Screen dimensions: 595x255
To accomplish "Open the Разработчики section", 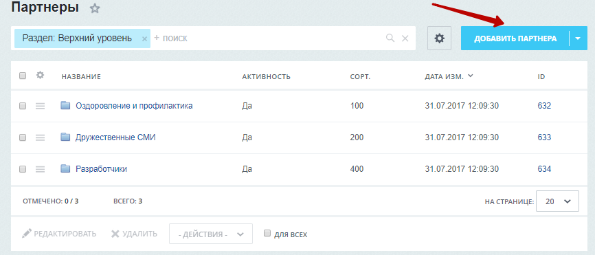I will (101, 169).
